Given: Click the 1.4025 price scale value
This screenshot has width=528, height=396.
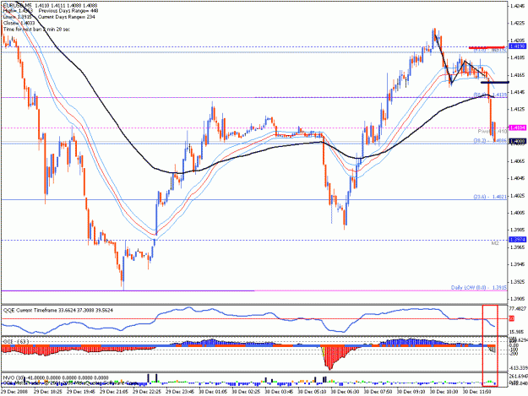Looking at the screenshot, I should (x=517, y=196).
